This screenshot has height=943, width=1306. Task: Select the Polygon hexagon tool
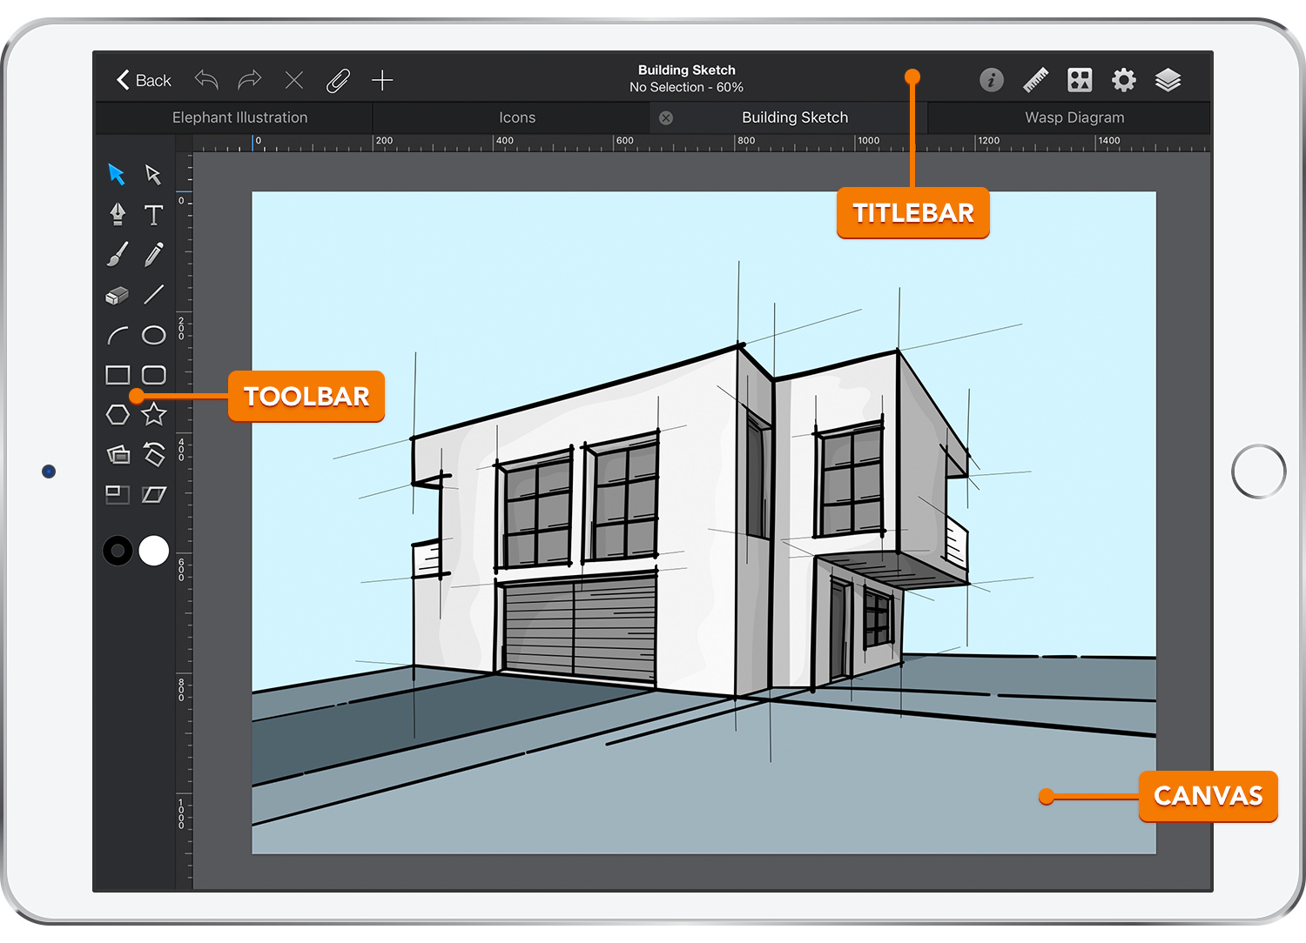(x=118, y=415)
